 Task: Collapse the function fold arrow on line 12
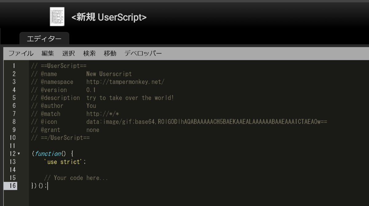pyautogui.click(x=19, y=154)
